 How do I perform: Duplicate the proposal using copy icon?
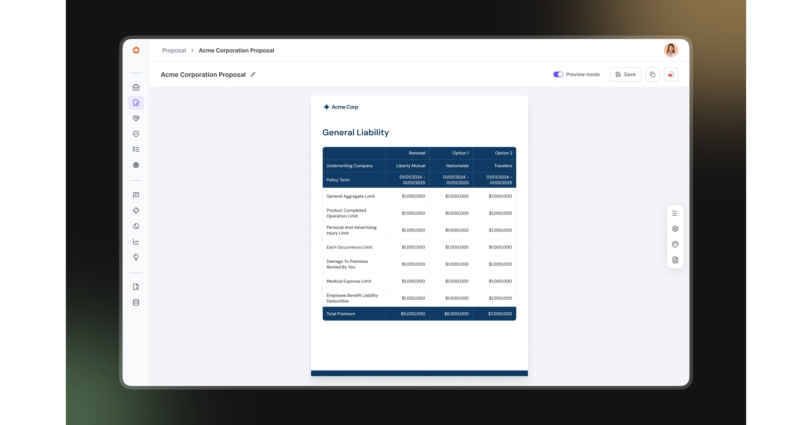(x=653, y=74)
